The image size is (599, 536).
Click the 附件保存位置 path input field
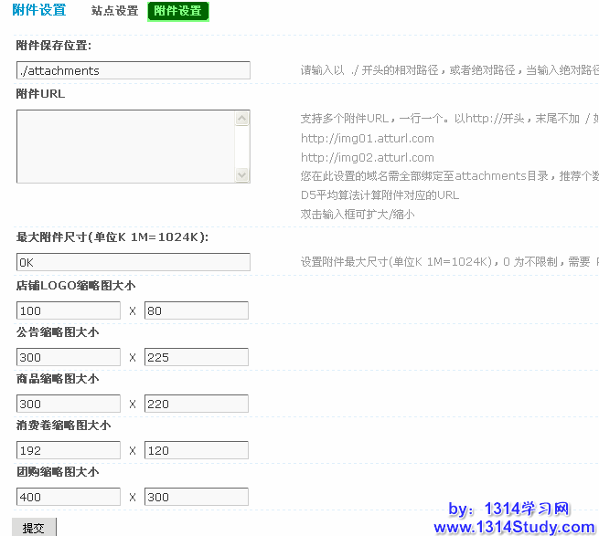(133, 70)
